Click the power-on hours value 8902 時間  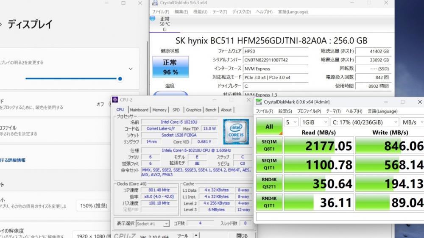click(x=373, y=86)
